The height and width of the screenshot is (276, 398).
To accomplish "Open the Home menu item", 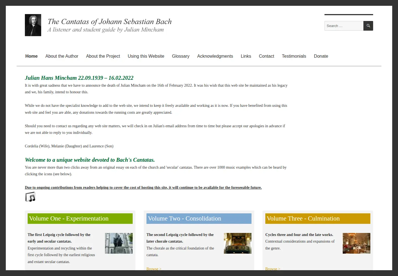I will (32, 56).
